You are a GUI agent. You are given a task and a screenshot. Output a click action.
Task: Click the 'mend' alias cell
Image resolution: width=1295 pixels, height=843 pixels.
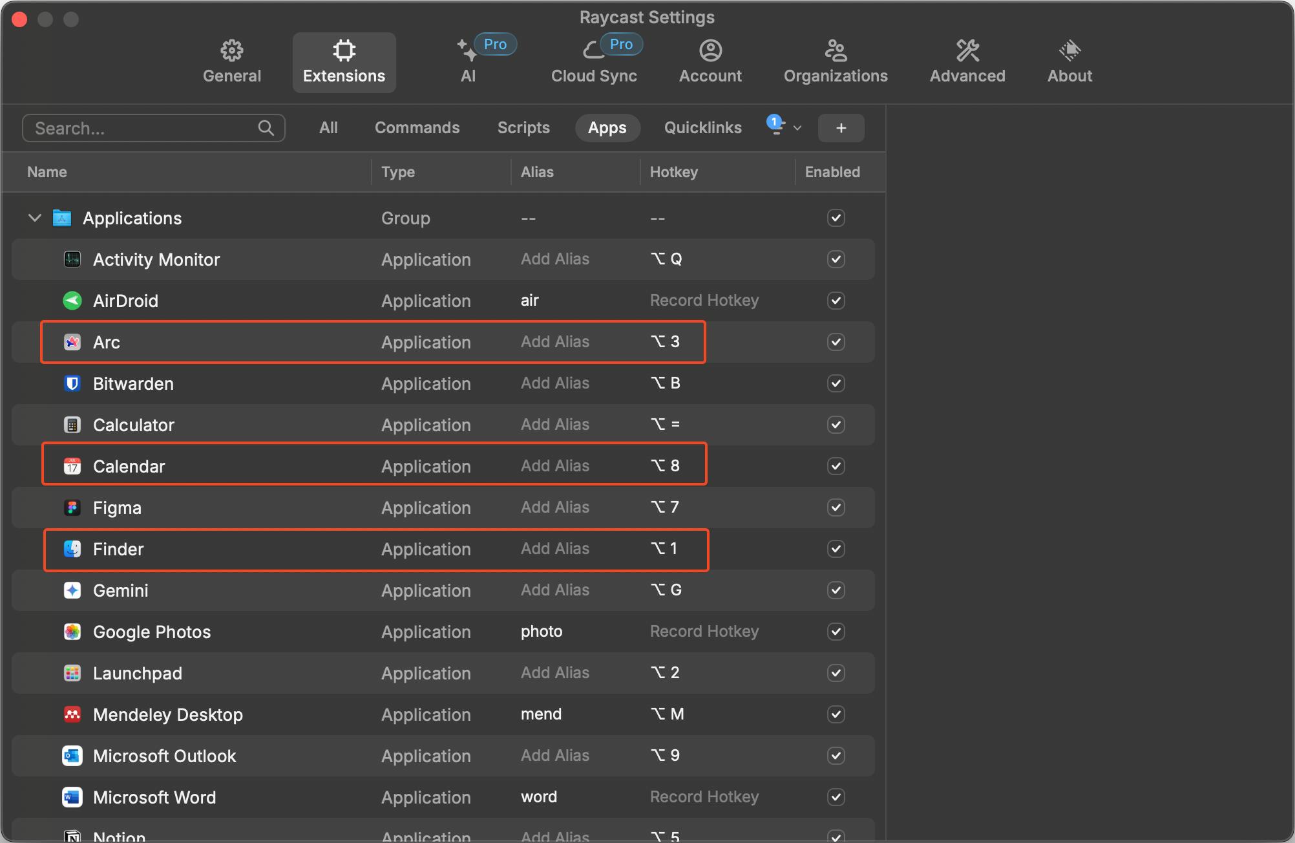(541, 714)
